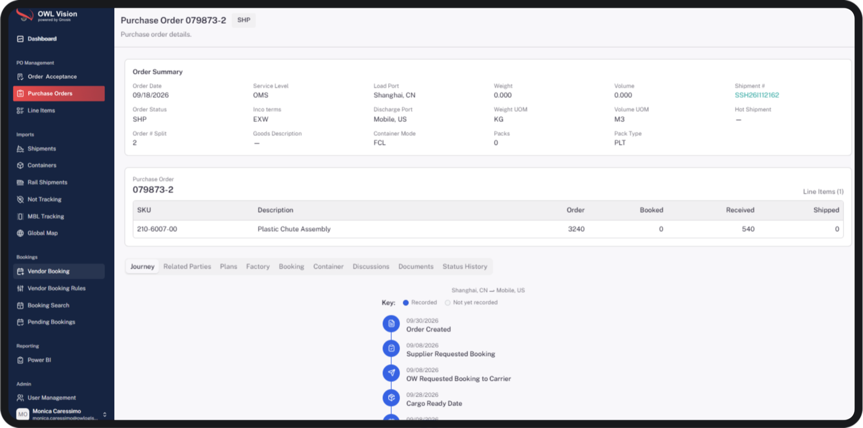
Task: Click SKU 210-6007-00 cell
Action: pyautogui.click(x=157, y=229)
